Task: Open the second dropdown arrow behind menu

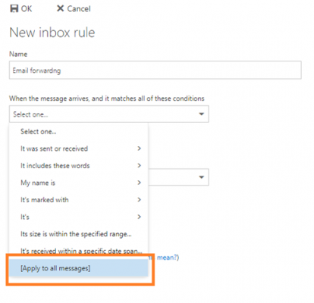Action: tap(202, 177)
